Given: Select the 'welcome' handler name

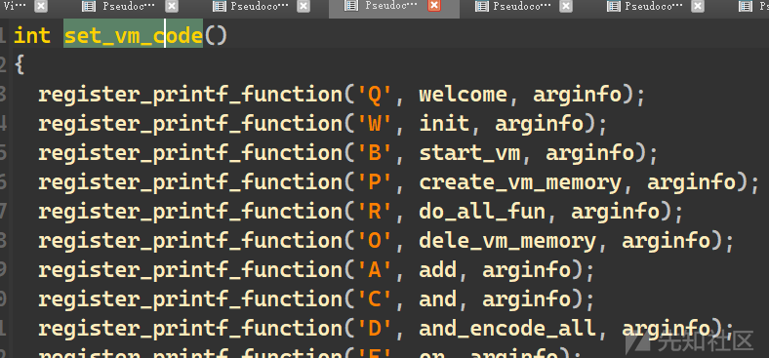Looking at the screenshot, I should click(x=463, y=95).
